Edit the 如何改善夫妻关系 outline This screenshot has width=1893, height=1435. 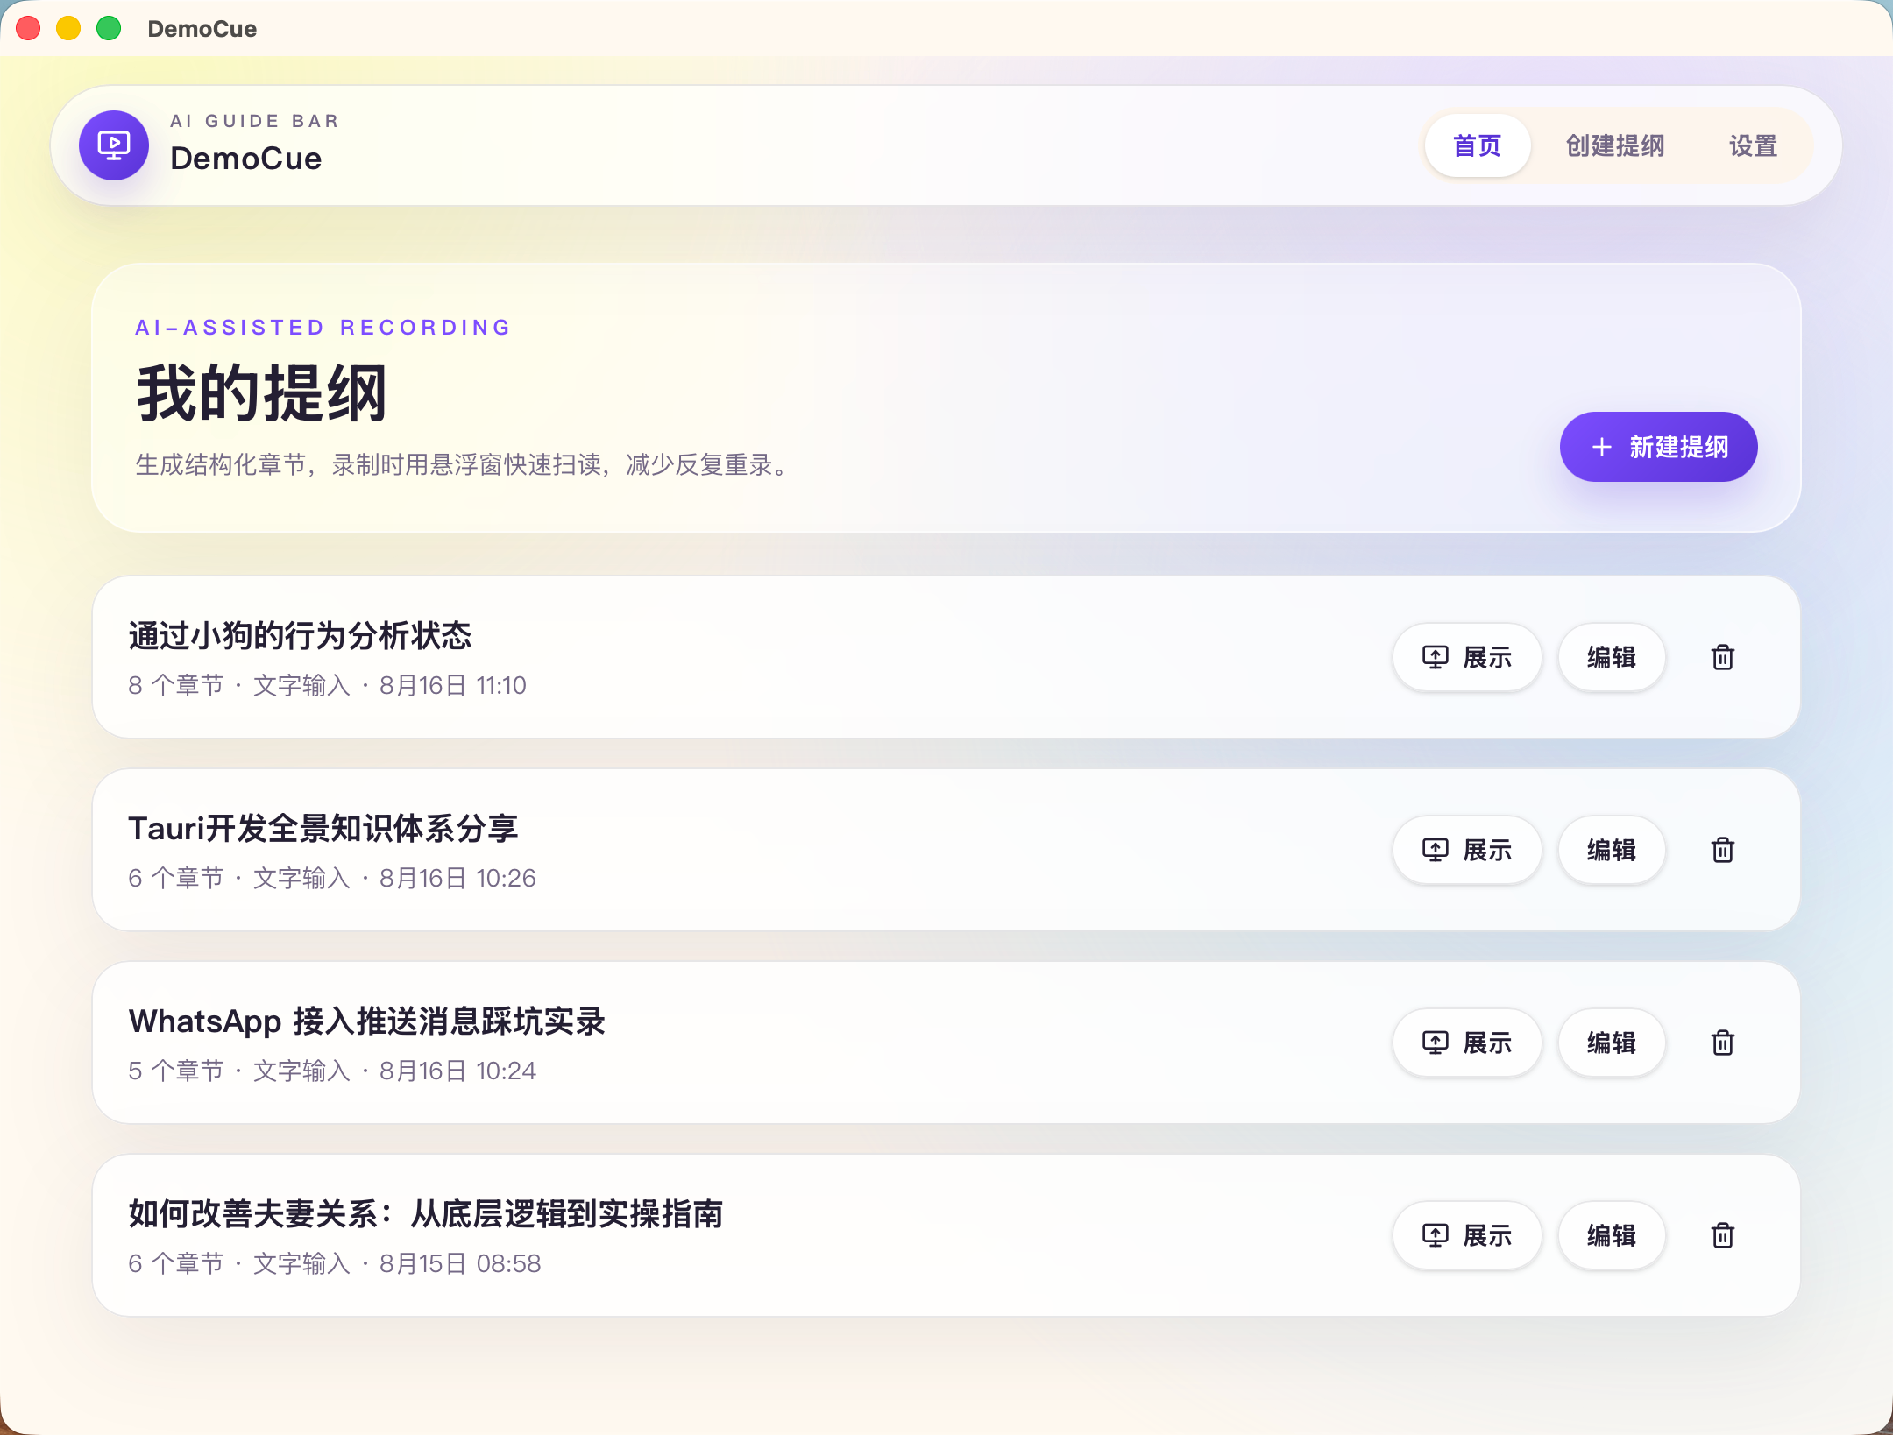pyautogui.click(x=1612, y=1235)
